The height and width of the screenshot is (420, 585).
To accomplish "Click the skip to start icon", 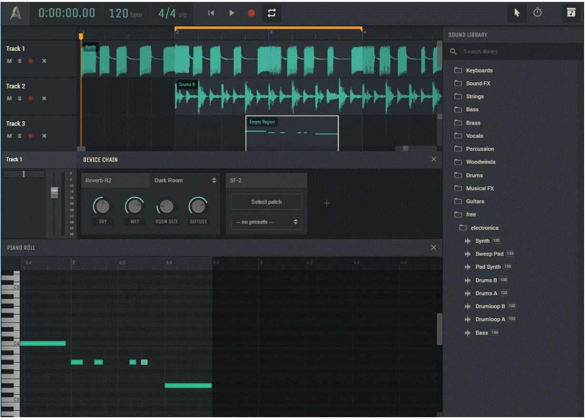I will click(211, 13).
